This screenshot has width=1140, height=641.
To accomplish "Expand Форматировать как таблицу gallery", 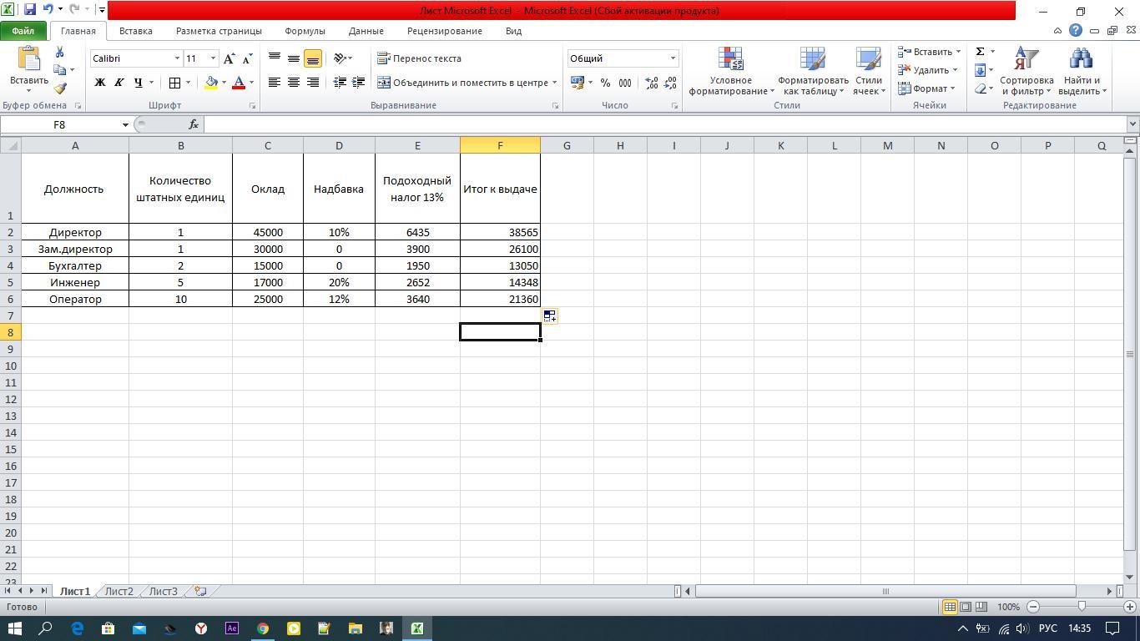I will 813,71.
